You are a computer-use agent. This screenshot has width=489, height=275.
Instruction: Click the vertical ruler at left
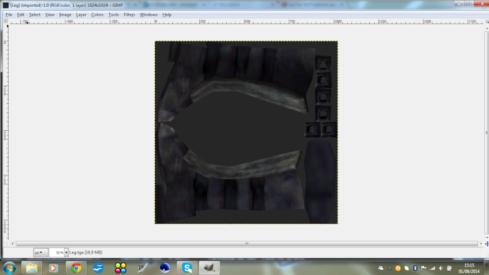[6, 133]
